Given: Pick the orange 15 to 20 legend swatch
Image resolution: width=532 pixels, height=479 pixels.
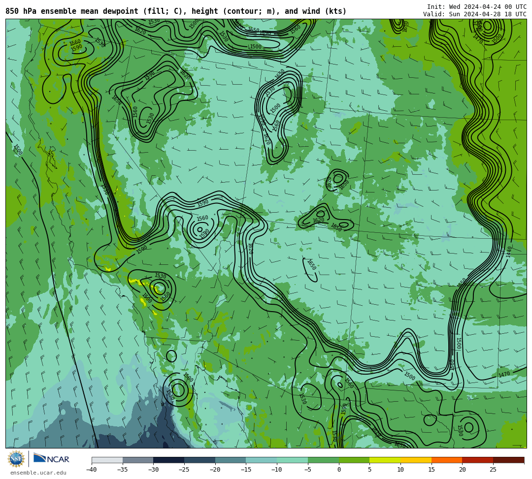Looking at the screenshot, I should tap(446, 460).
